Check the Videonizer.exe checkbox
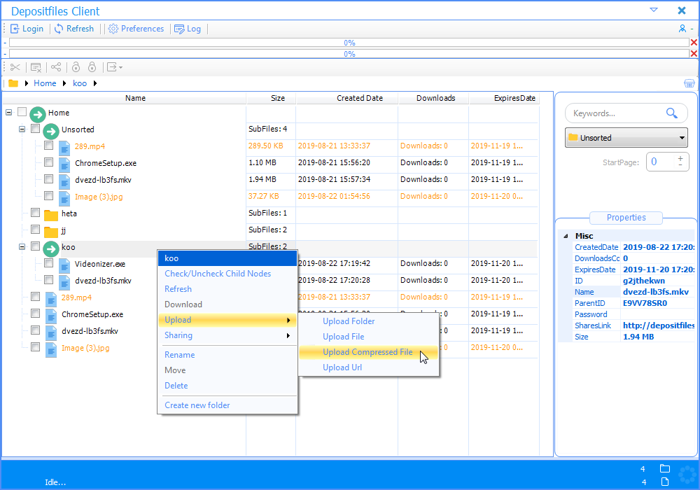Viewport: 700px width, 490px height. coord(49,263)
